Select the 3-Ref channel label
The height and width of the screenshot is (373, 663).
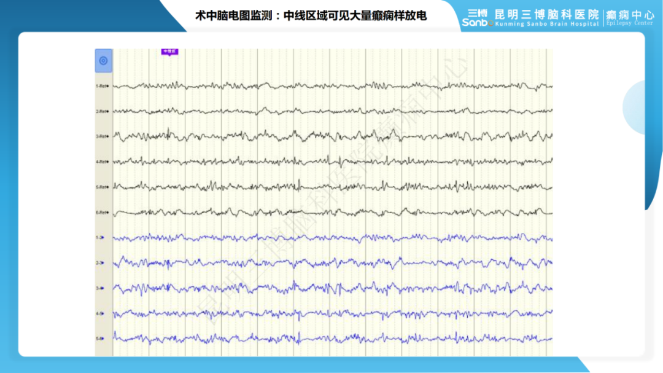point(102,136)
